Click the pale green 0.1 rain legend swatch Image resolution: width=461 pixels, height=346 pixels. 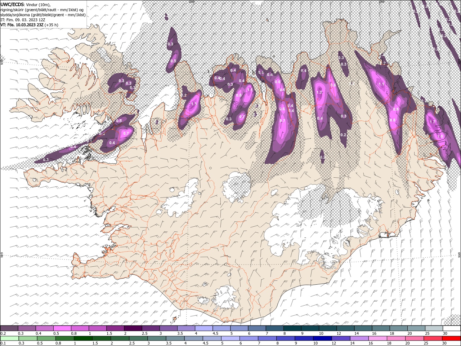point(9,338)
